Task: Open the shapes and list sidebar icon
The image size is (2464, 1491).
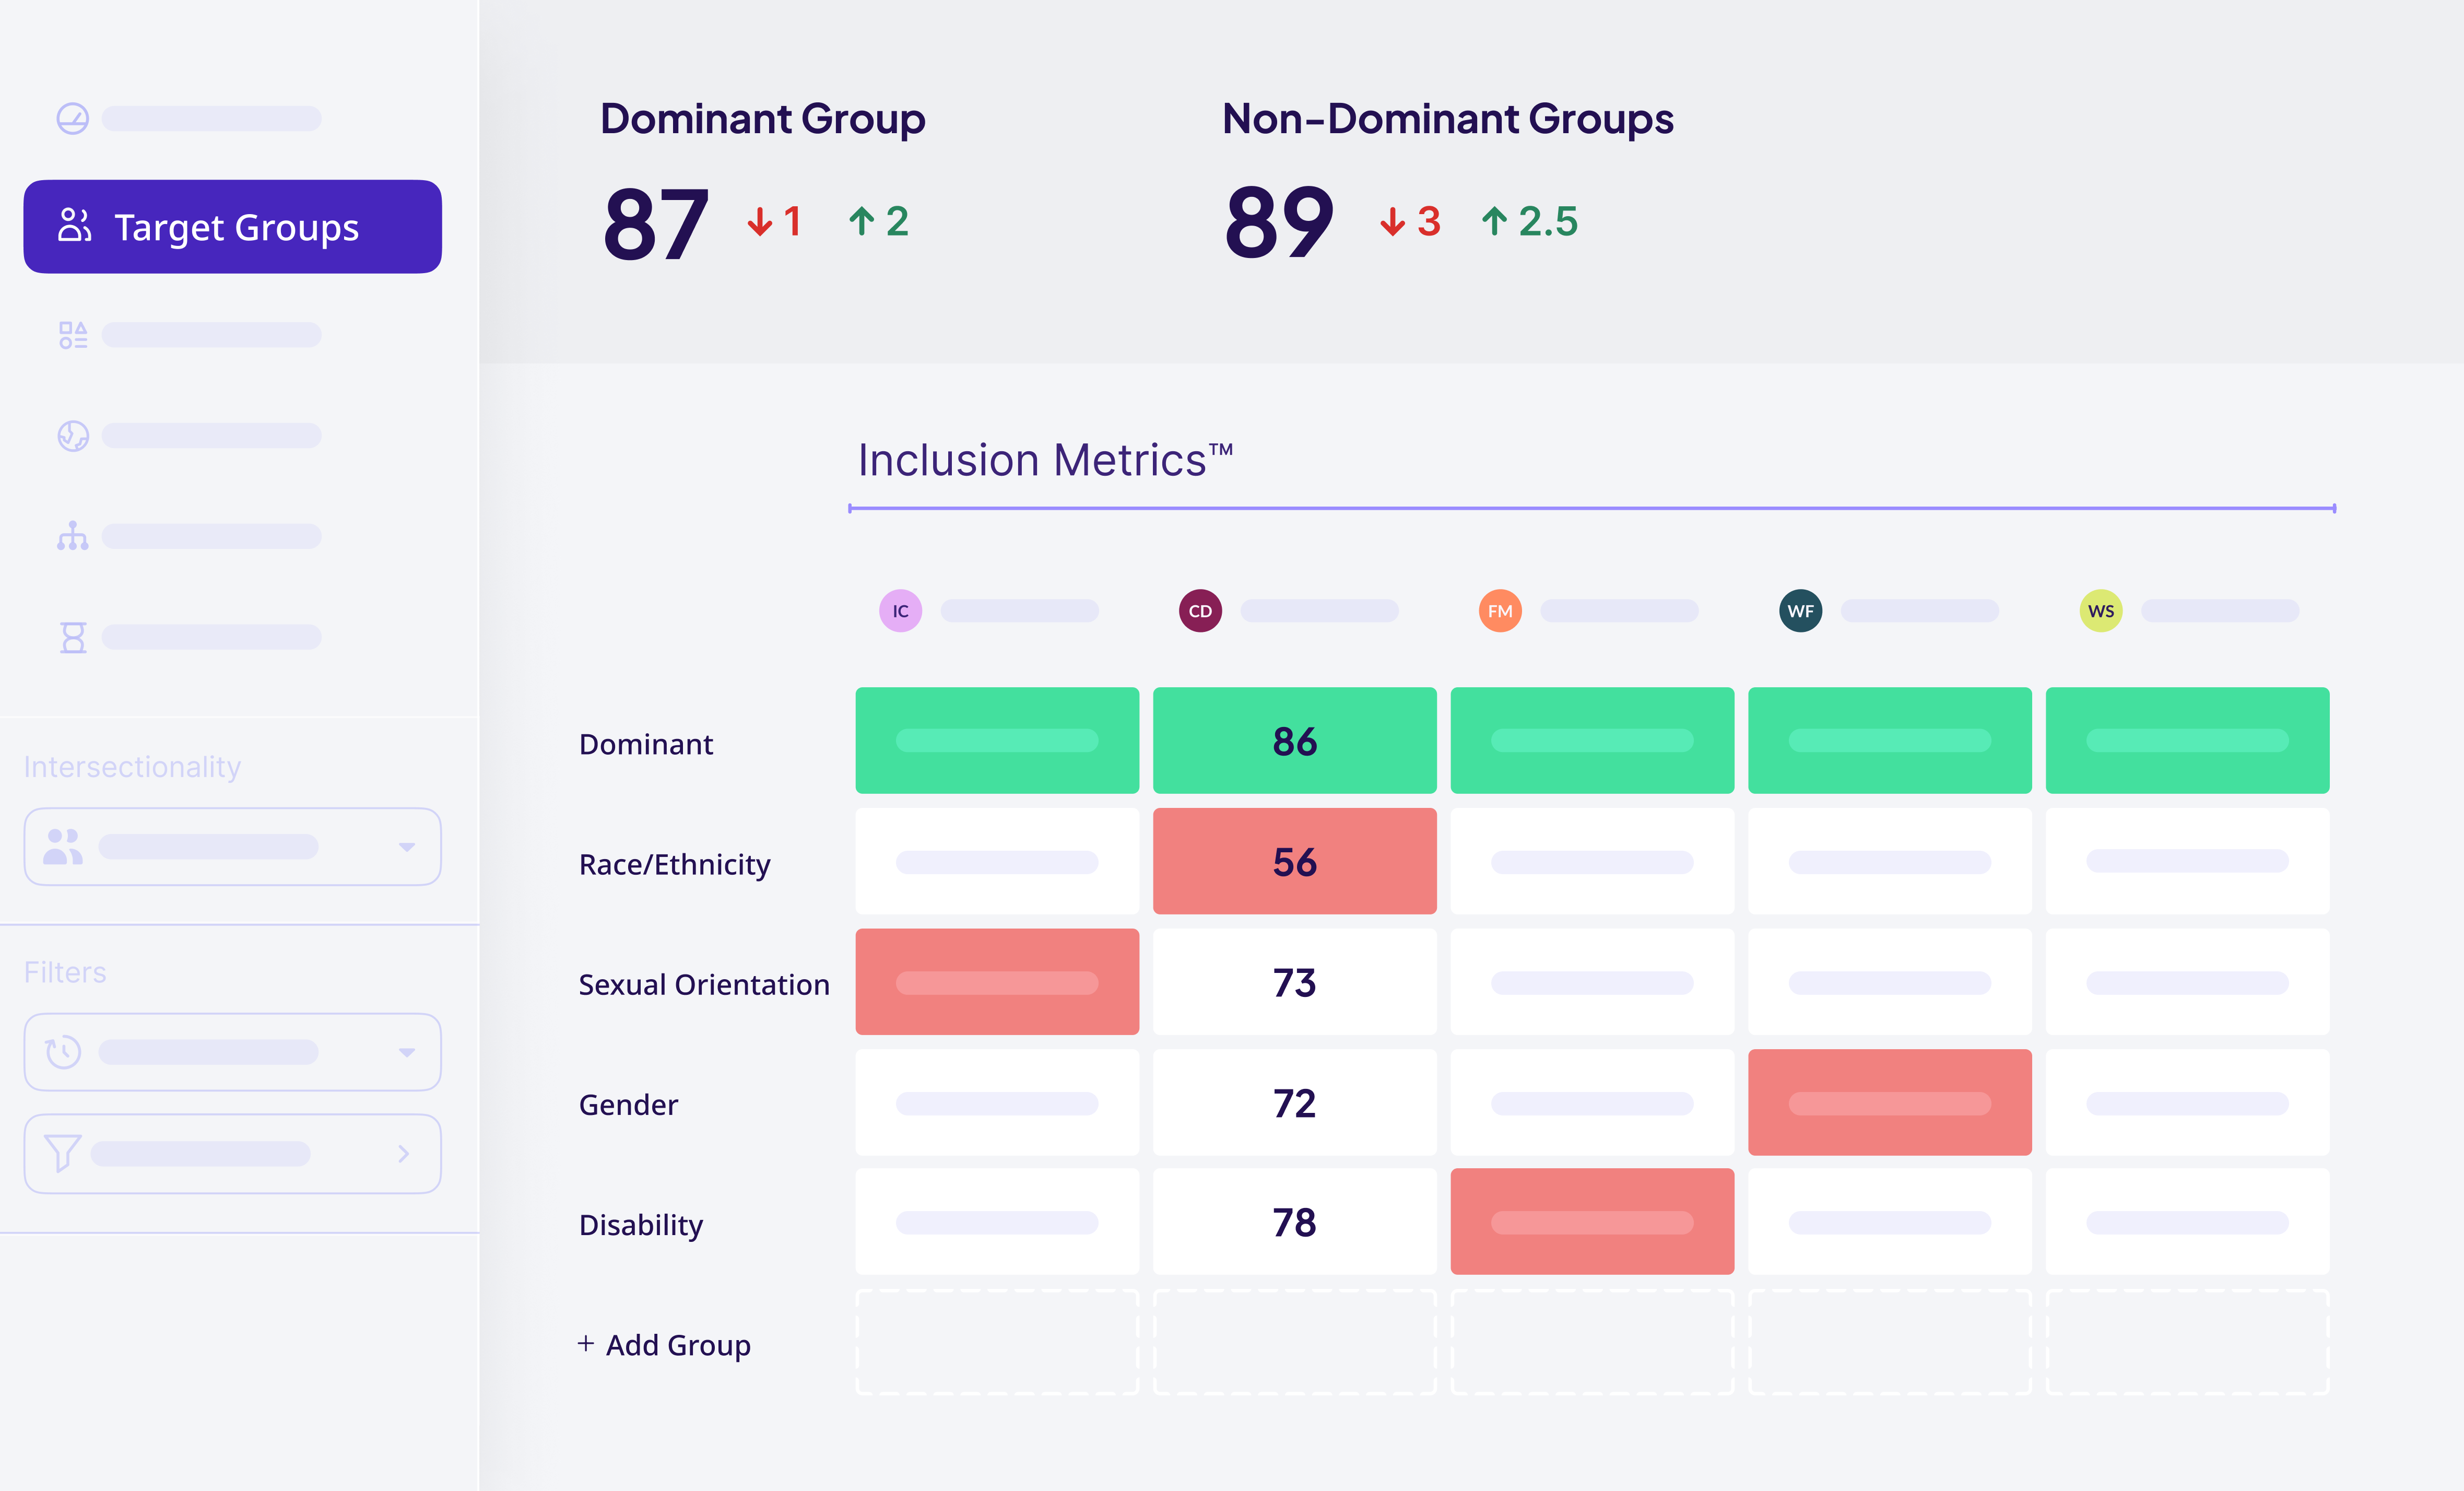Action: 72,335
